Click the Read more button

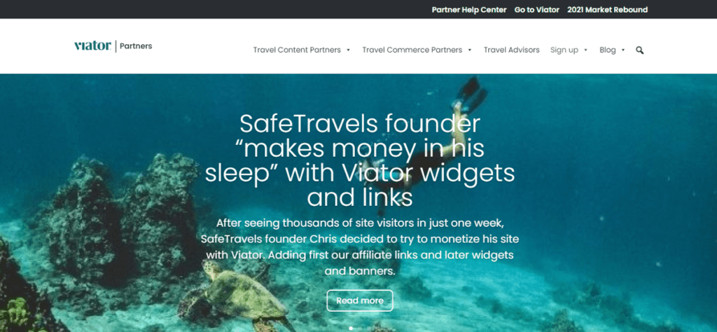pos(360,300)
